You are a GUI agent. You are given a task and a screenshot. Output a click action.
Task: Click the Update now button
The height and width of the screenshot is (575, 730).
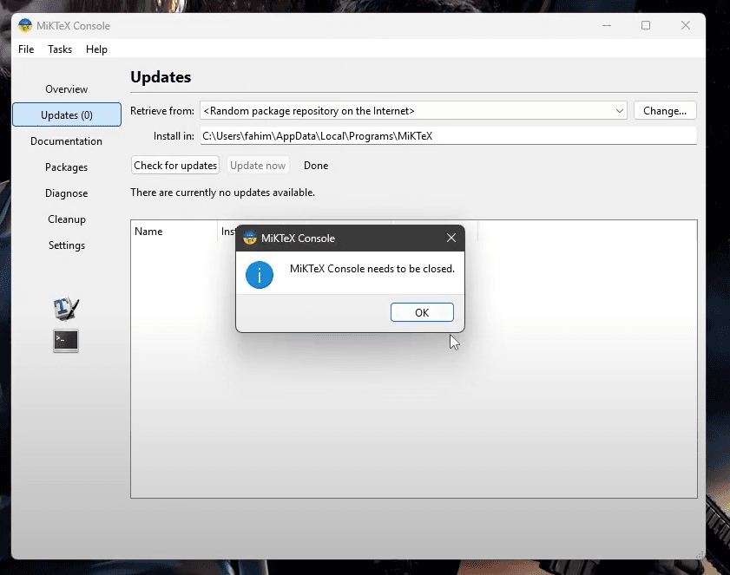coord(258,166)
